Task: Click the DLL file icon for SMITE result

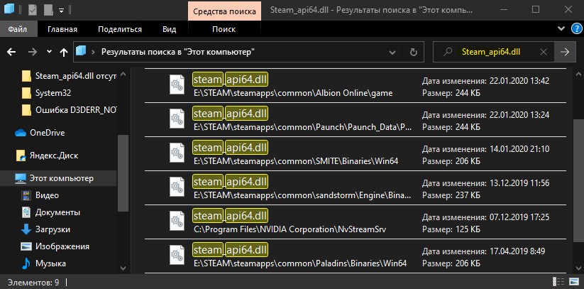Action: point(177,153)
